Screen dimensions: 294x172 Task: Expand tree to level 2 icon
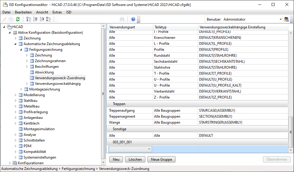(35, 19)
